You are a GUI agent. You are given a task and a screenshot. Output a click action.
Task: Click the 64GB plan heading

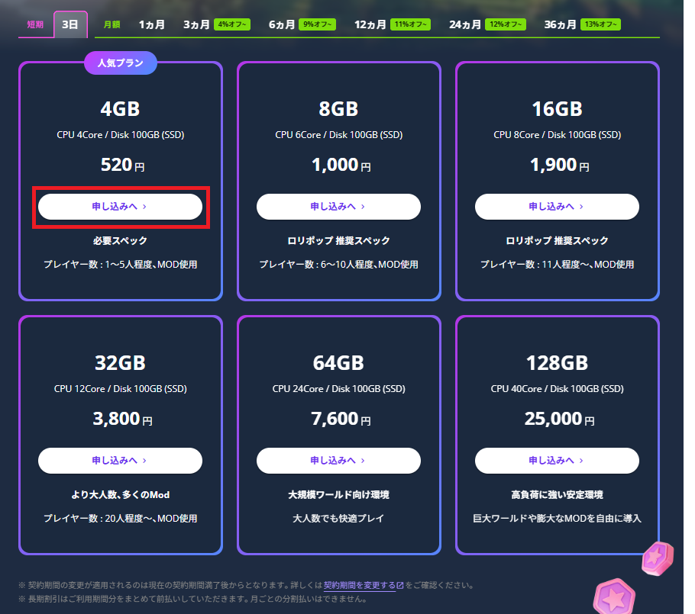(x=338, y=363)
